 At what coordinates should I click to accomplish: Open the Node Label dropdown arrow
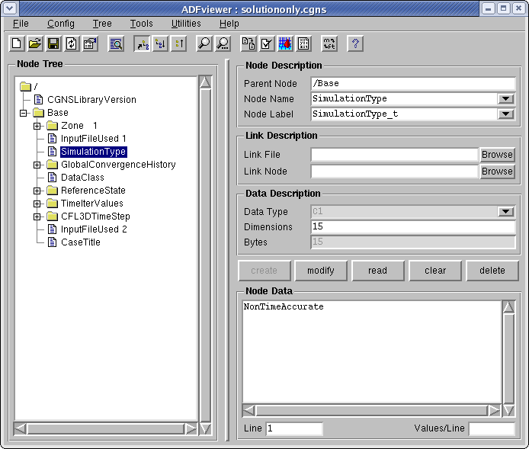[505, 114]
